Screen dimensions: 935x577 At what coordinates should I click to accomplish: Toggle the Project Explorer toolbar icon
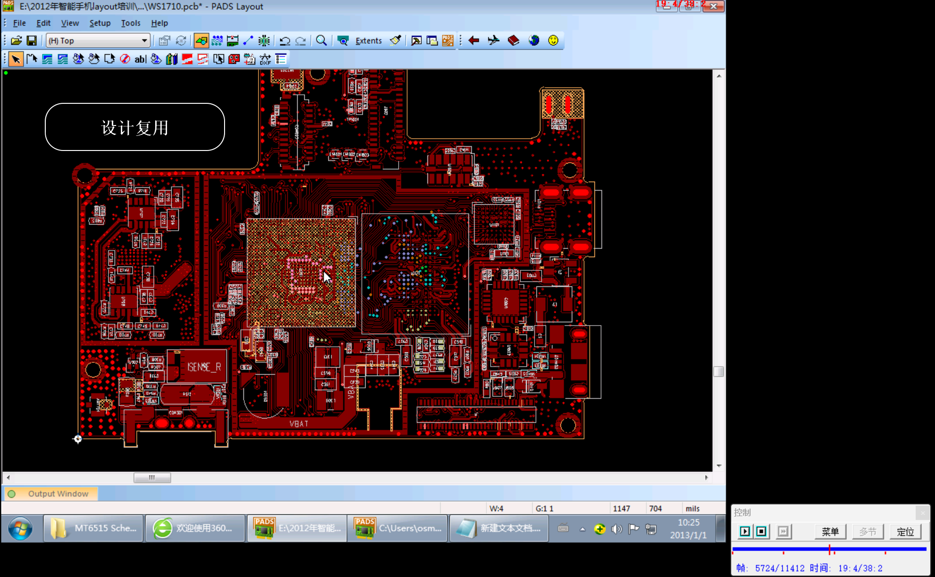(432, 41)
